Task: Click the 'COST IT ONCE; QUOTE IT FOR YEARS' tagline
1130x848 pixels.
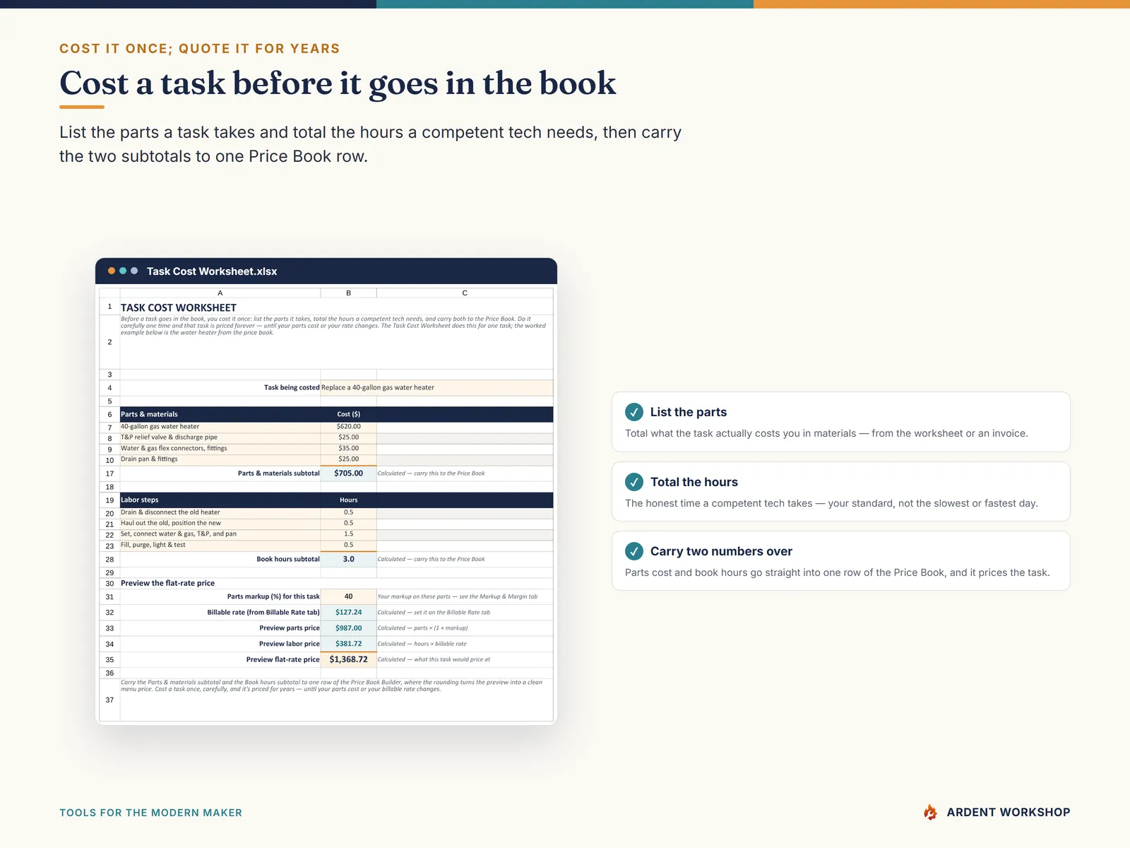Action: coord(200,49)
